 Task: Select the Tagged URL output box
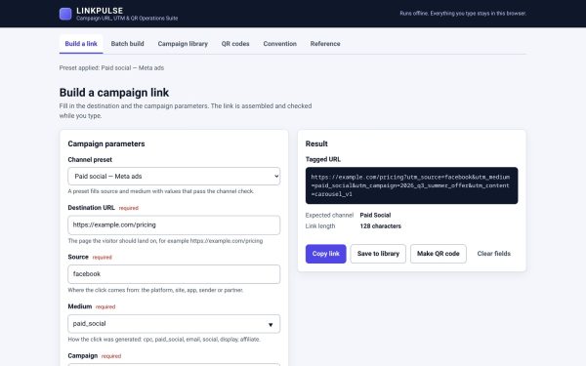click(411, 185)
